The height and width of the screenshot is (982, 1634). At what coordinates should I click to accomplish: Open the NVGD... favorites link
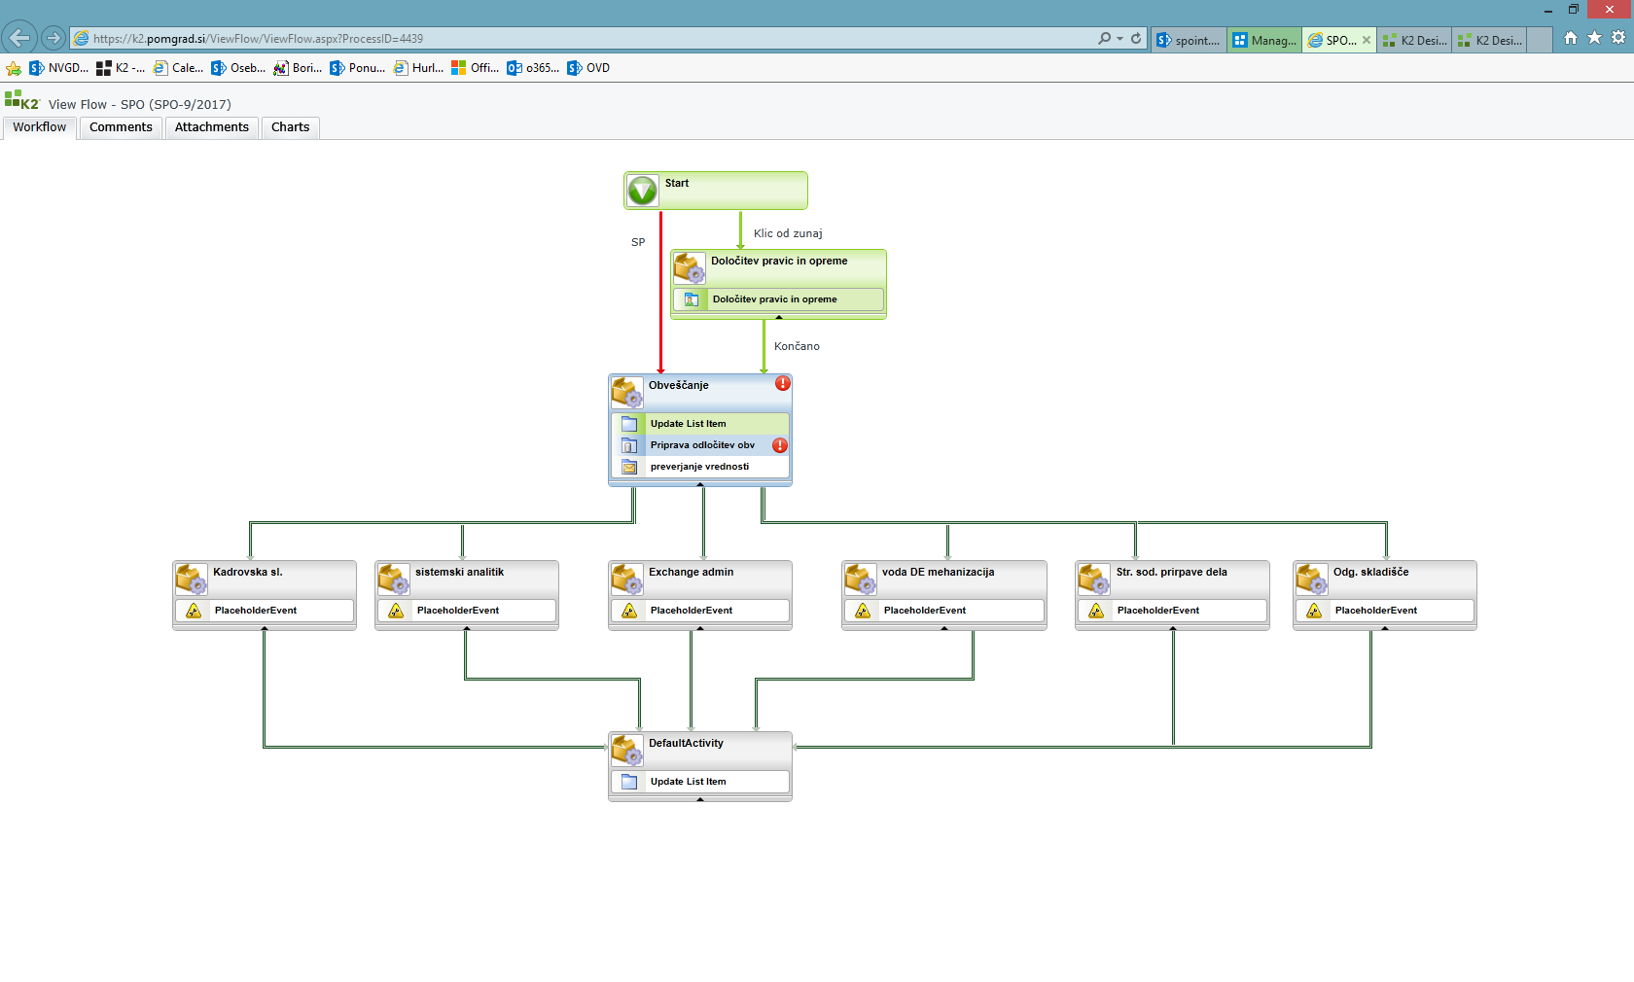point(58,68)
